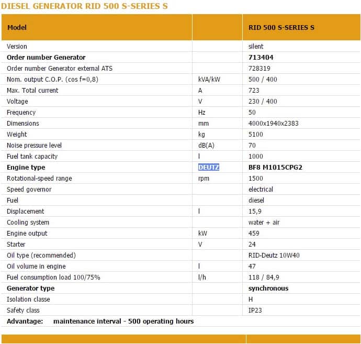Click safety class value 'IP23'
This screenshot has height=344, width=361.
tap(255, 310)
